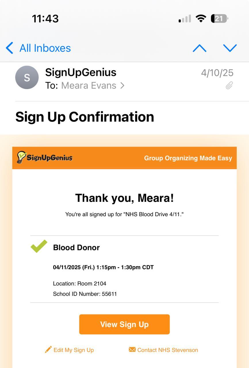
Task: Tap the green checkmark beside Blood Donor
Action: point(39,246)
